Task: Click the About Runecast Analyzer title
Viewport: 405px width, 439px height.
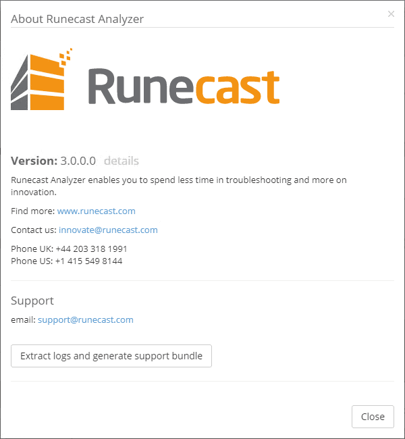Action: pyautogui.click(x=77, y=19)
